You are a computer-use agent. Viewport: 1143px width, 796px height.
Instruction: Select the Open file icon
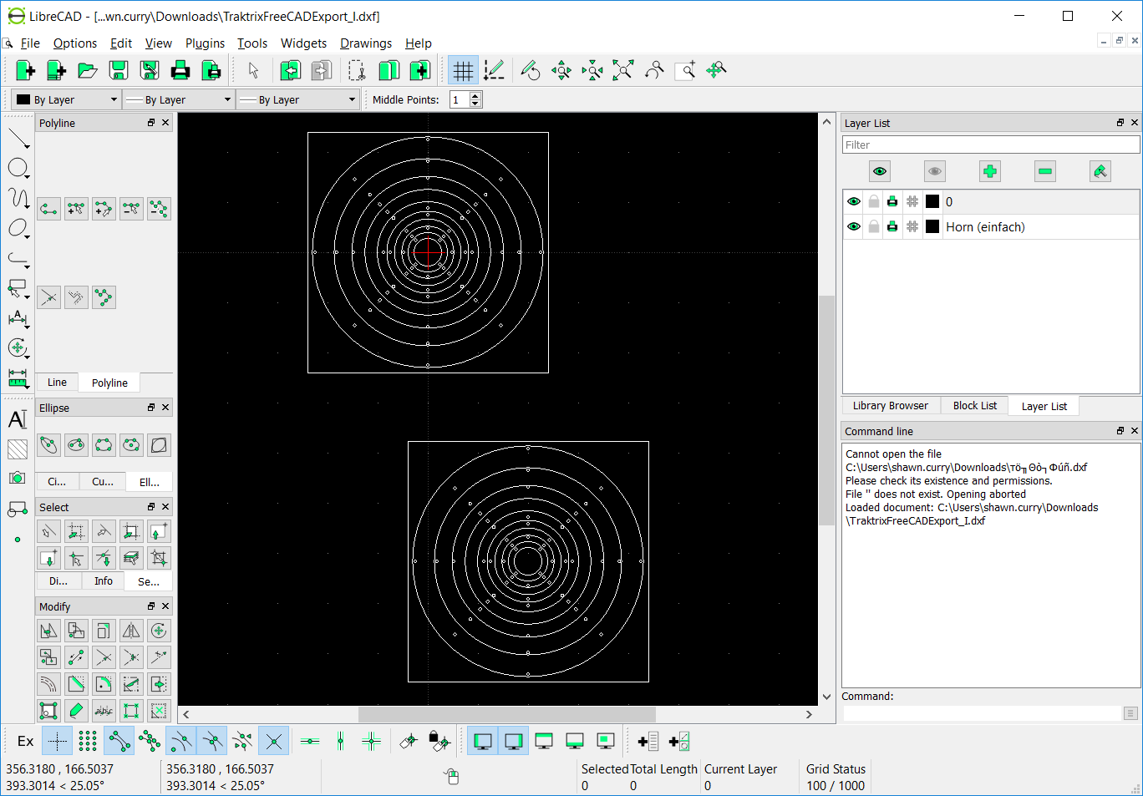point(87,70)
